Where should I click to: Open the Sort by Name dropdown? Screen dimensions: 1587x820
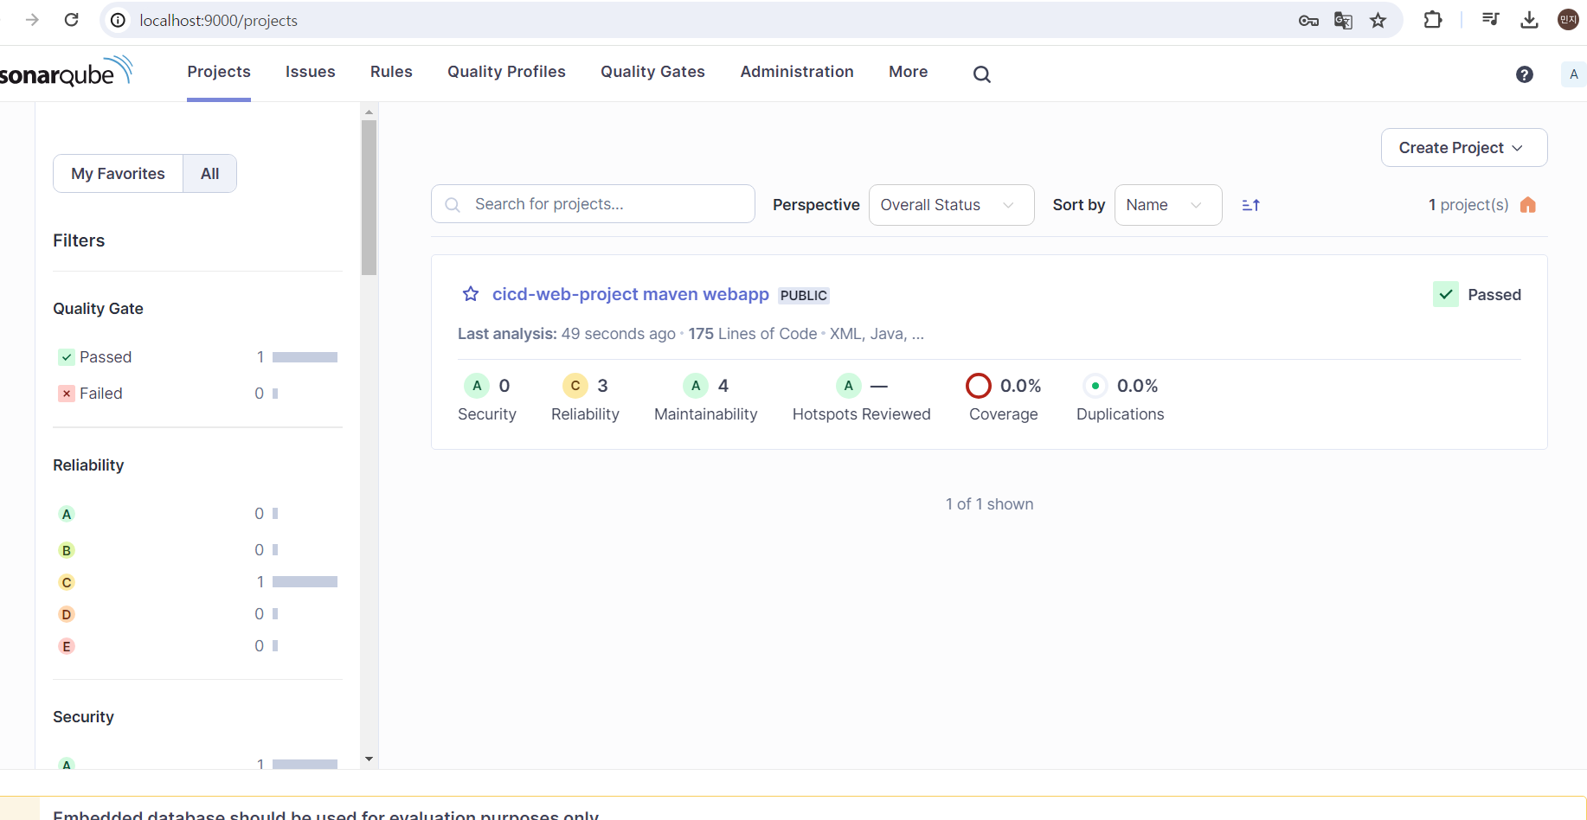[x=1168, y=205]
